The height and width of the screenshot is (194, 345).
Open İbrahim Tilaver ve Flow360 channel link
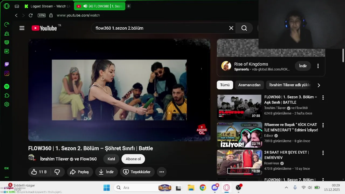pyautogui.click(x=68, y=159)
